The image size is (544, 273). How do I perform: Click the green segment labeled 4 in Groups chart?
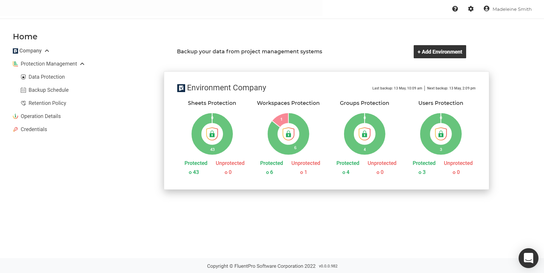365,149
